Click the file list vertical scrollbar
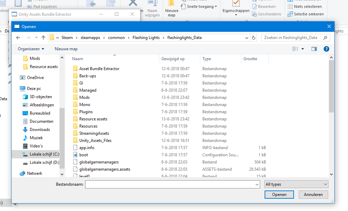Image resolution: width=348 pixels, height=211 pixels. click(331, 87)
